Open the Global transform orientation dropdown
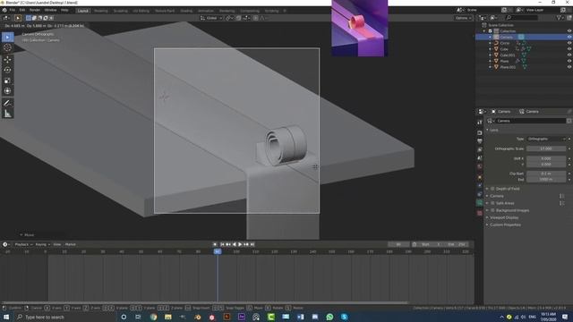This screenshot has height=322, width=573. pos(211,18)
